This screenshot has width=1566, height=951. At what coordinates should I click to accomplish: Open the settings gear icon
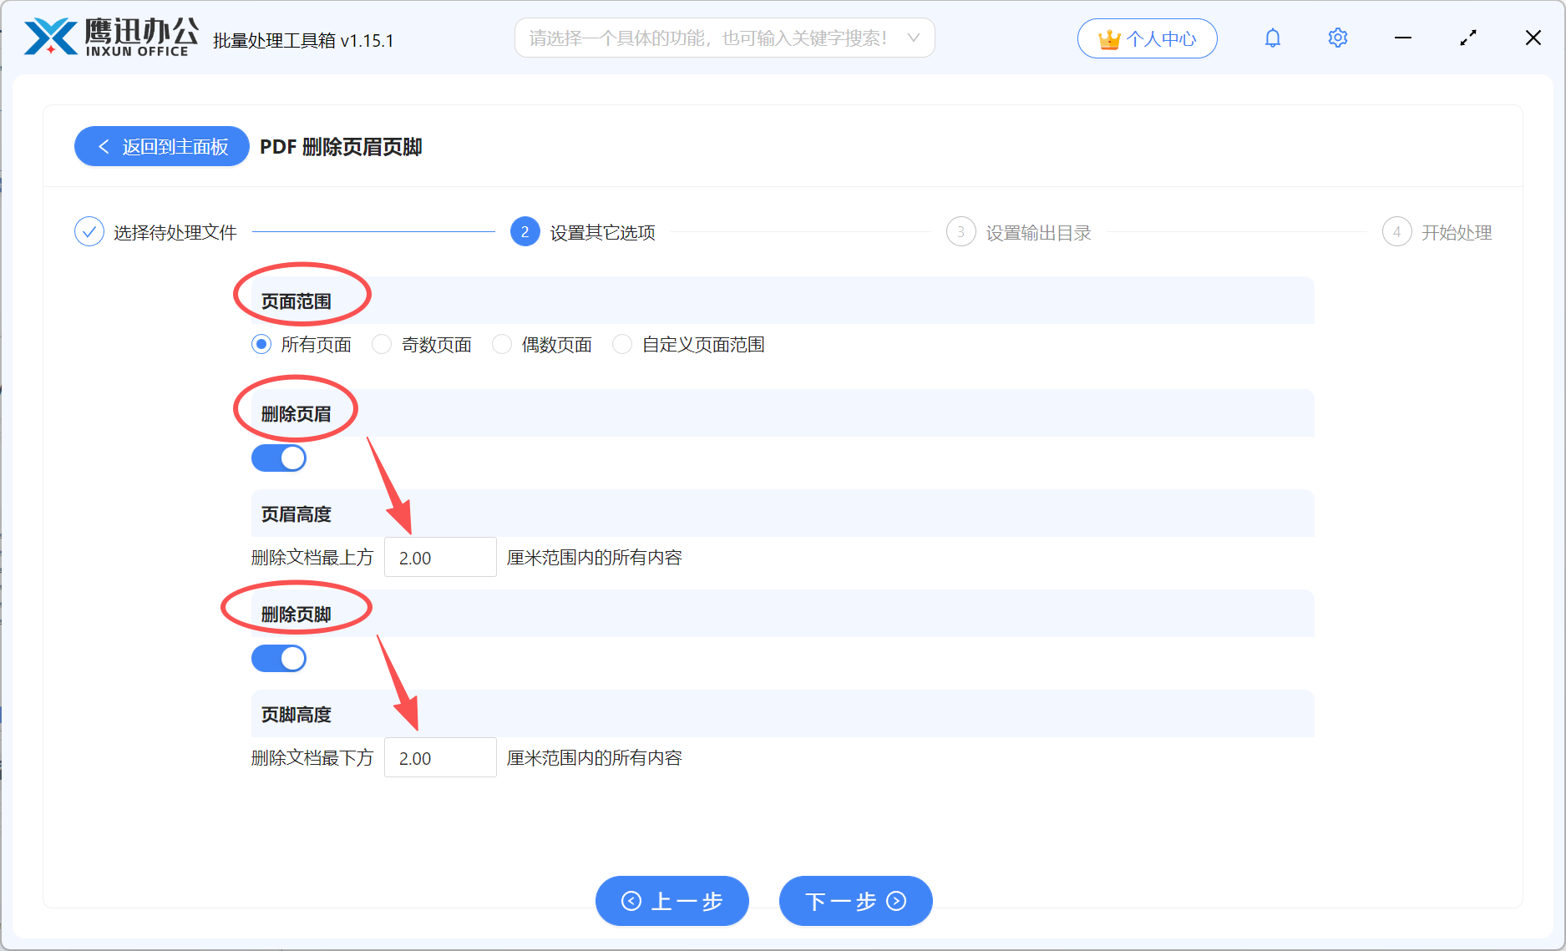(1337, 38)
